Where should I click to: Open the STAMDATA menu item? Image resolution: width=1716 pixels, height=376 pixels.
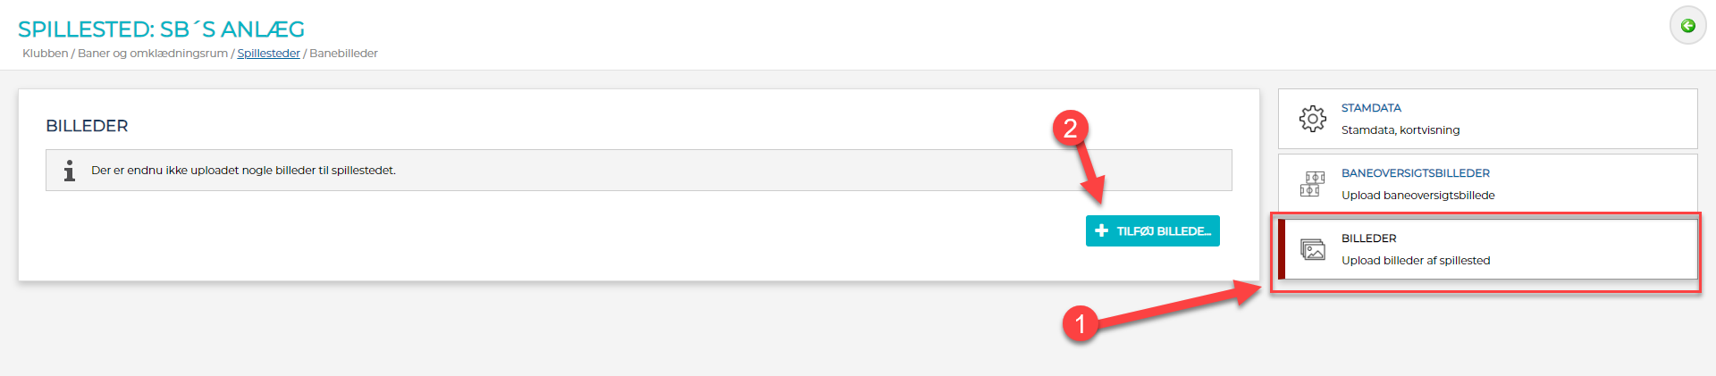(1370, 108)
